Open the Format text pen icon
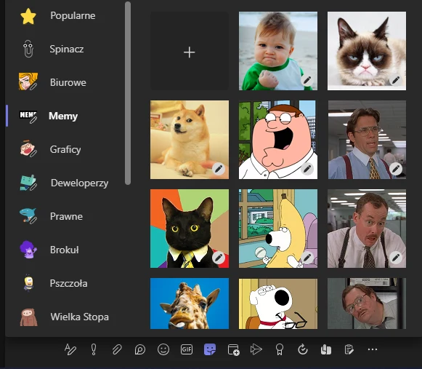Screen dimensions: 422x369 [x=70, y=349]
